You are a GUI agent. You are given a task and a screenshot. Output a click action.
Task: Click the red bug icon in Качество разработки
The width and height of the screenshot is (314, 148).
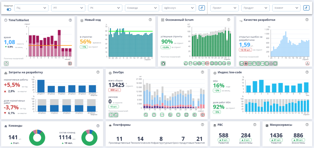point(246,63)
